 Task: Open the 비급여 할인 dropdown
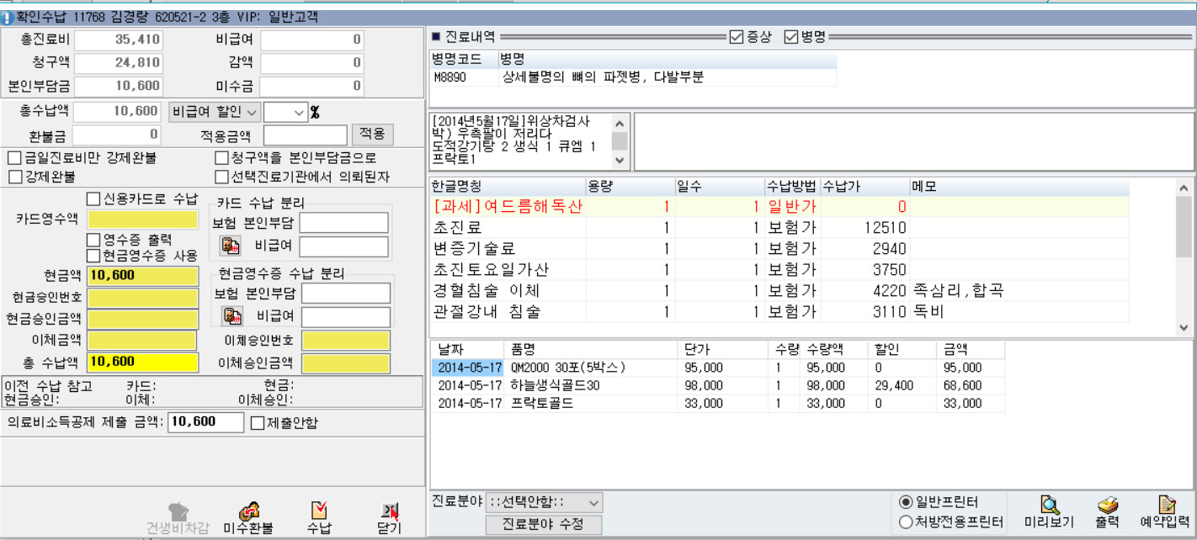pos(214,112)
